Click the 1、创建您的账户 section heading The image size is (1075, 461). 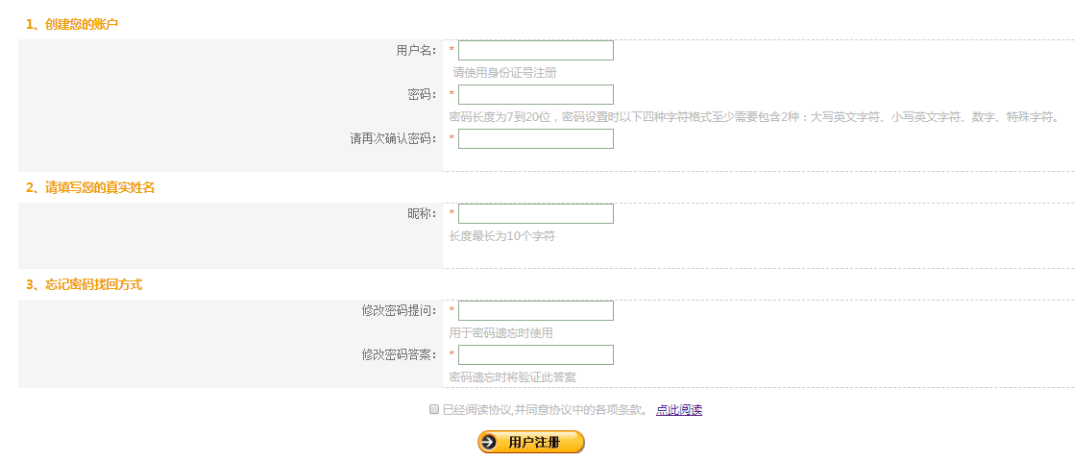(x=72, y=23)
